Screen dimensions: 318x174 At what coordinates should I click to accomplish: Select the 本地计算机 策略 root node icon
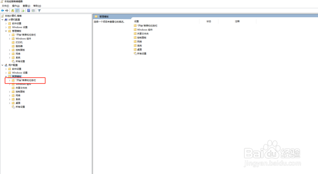pyautogui.click(x=3, y=16)
